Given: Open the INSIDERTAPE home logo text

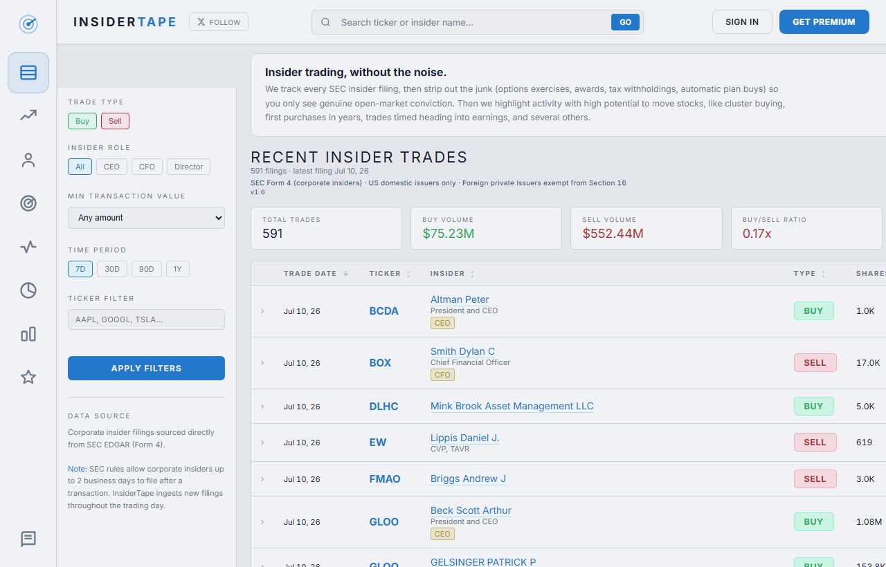Looking at the screenshot, I should (x=125, y=21).
